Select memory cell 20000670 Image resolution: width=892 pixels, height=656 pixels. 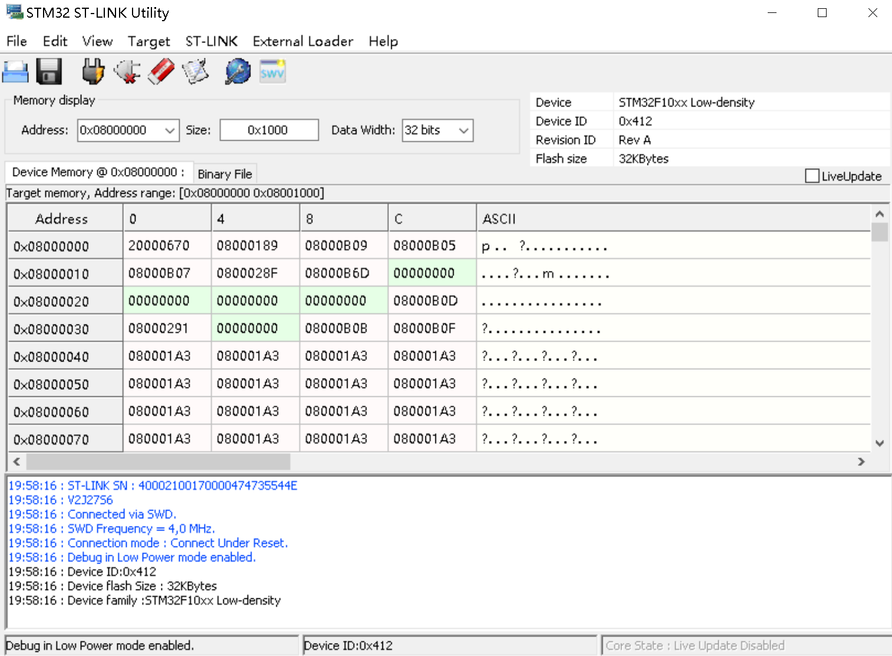[x=167, y=246]
